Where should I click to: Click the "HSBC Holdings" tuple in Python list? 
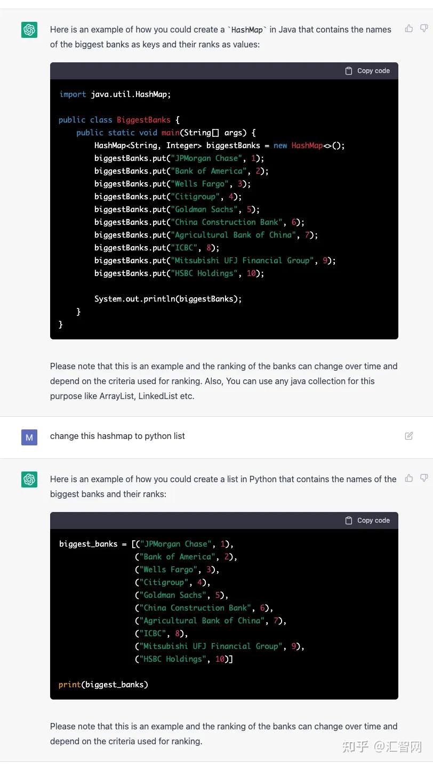[x=183, y=659]
